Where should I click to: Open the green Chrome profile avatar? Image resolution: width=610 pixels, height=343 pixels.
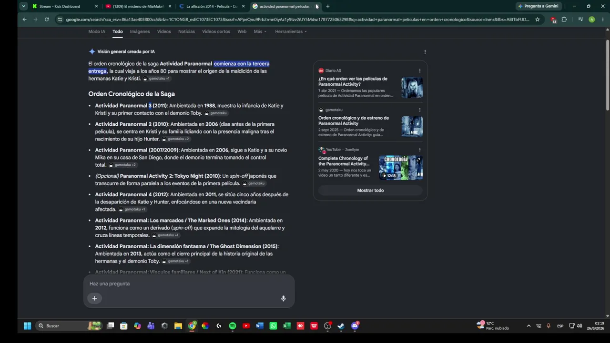tap(591, 20)
